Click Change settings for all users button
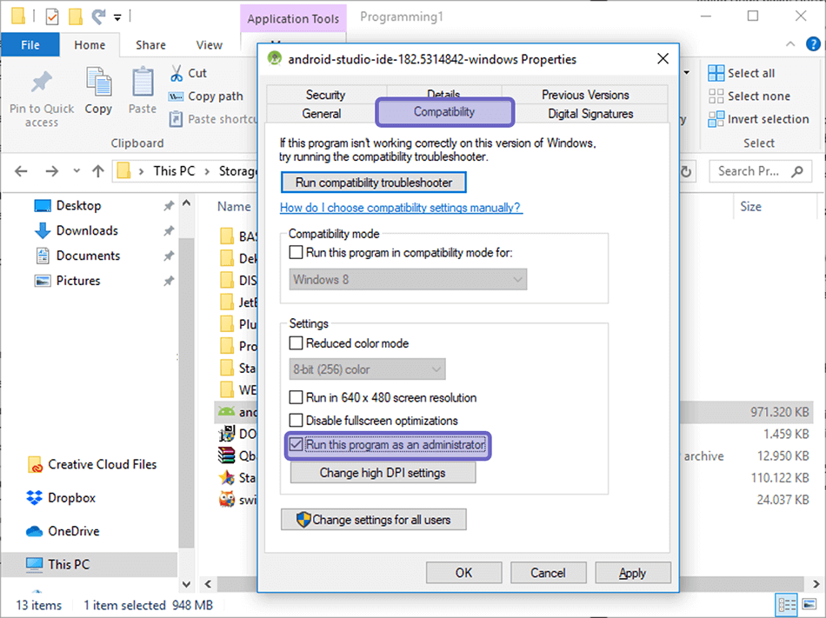This screenshot has height=618, width=826. [x=374, y=520]
